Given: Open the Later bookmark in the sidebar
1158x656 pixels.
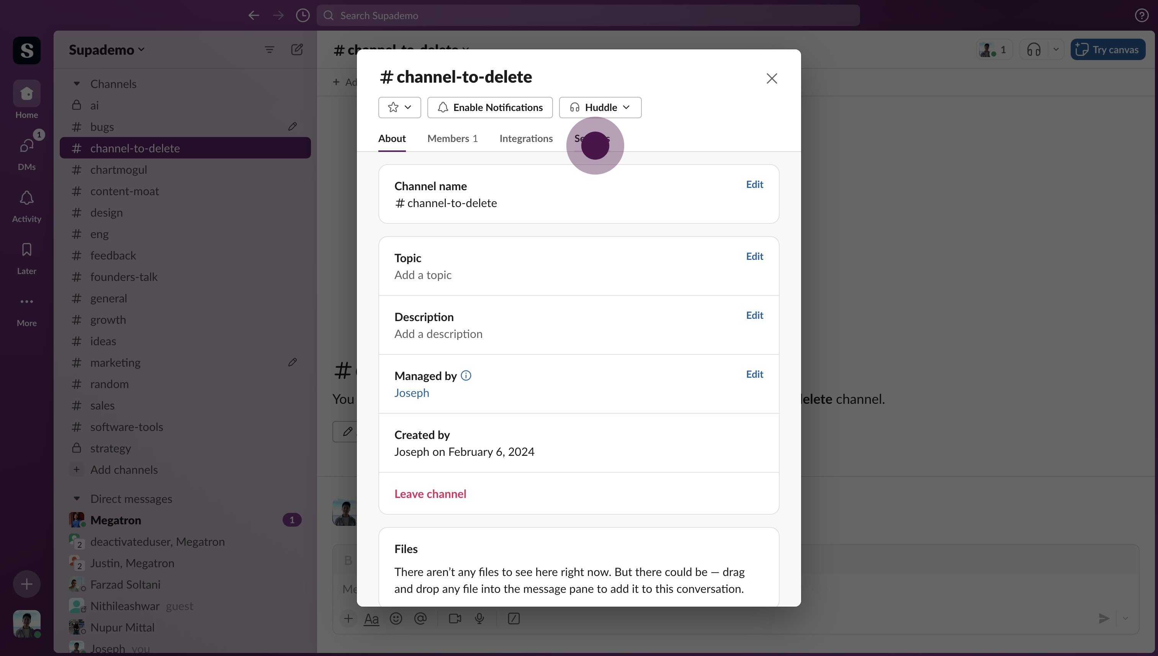Looking at the screenshot, I should pyautogui.click(x=26, y=258).
